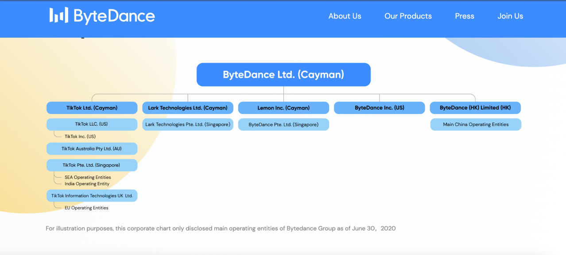
Task: Go to the Press page
Action: click(x=465, y=16)
